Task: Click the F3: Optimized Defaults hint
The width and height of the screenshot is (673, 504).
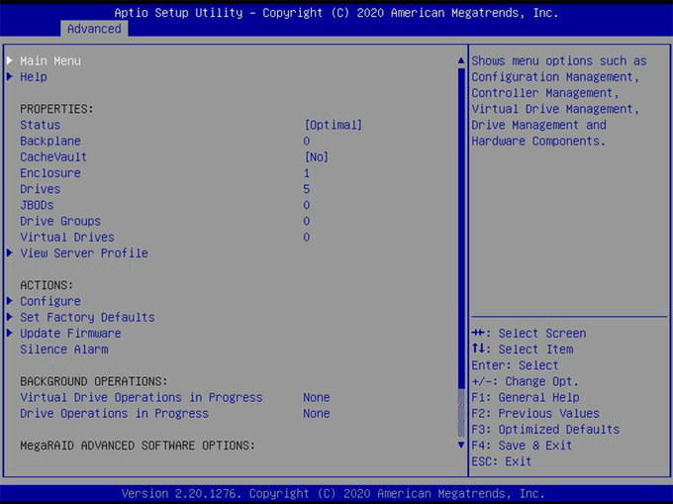Action: point(545,430)
